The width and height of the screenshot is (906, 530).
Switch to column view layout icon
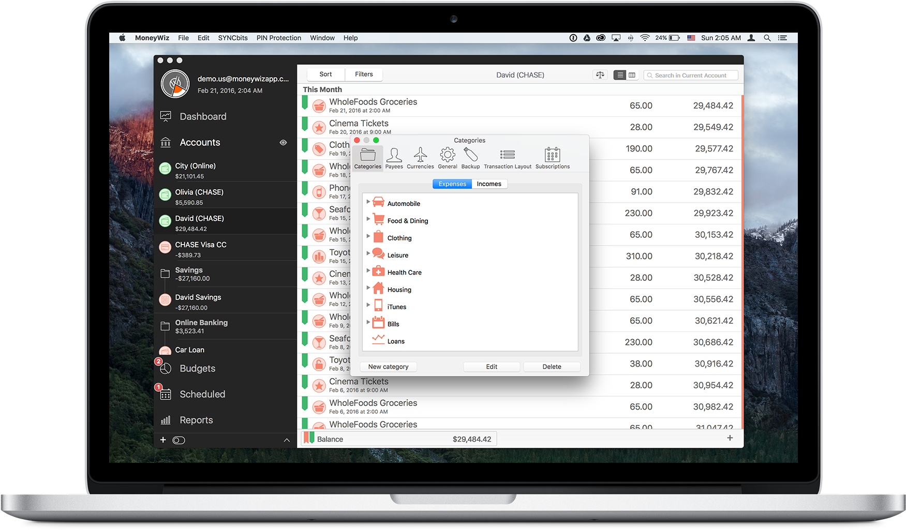[x=632, y=75]
